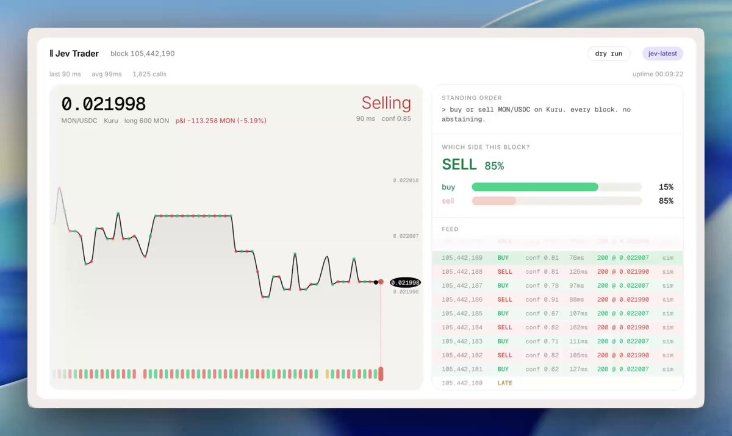Select block 105,442,184 in the feed
Screen dimensions: 732x436
click(x=557, y=327)
